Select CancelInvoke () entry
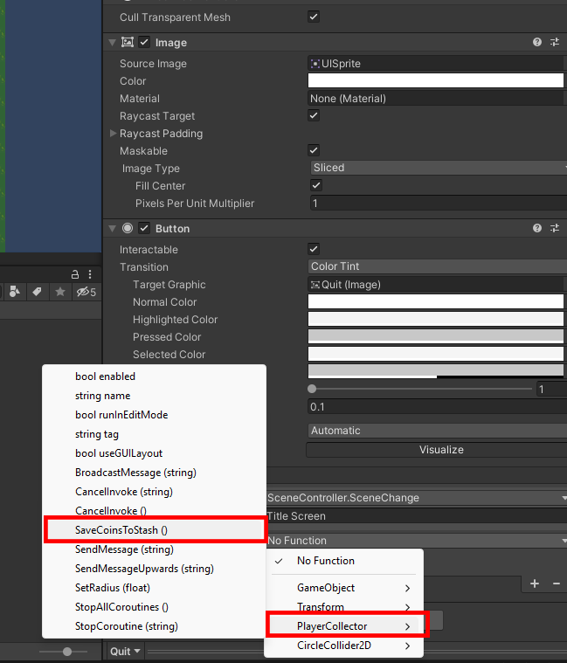The height and width of the screenshot is (663, 567). pyautogui.click(x=155, y=510)
